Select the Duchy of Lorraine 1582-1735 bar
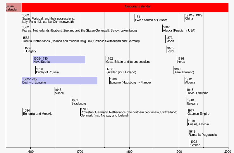This screenshot has width=234, height=153. pyautogui.click(x=59, y=81)
